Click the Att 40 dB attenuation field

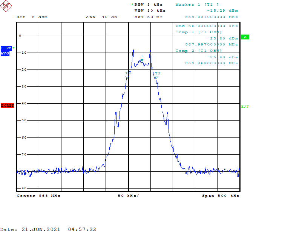(x=101, y=17)
